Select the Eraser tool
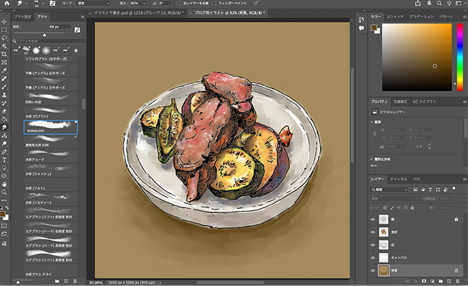Image resolution: width=468 pixels, height=286 pixels. 4,111
